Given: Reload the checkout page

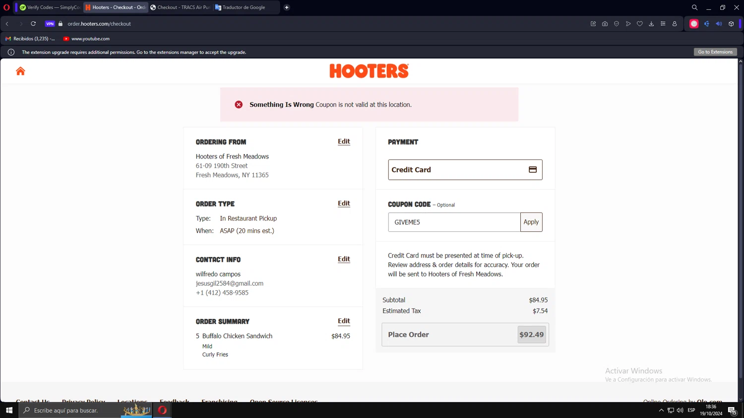Looking at the screenshot, I should [33, 24].
